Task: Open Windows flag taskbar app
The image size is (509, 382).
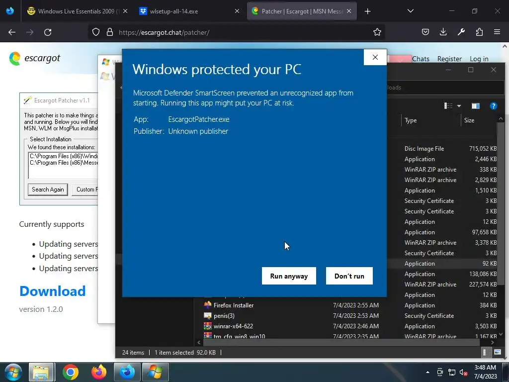Action: point(155,372)
